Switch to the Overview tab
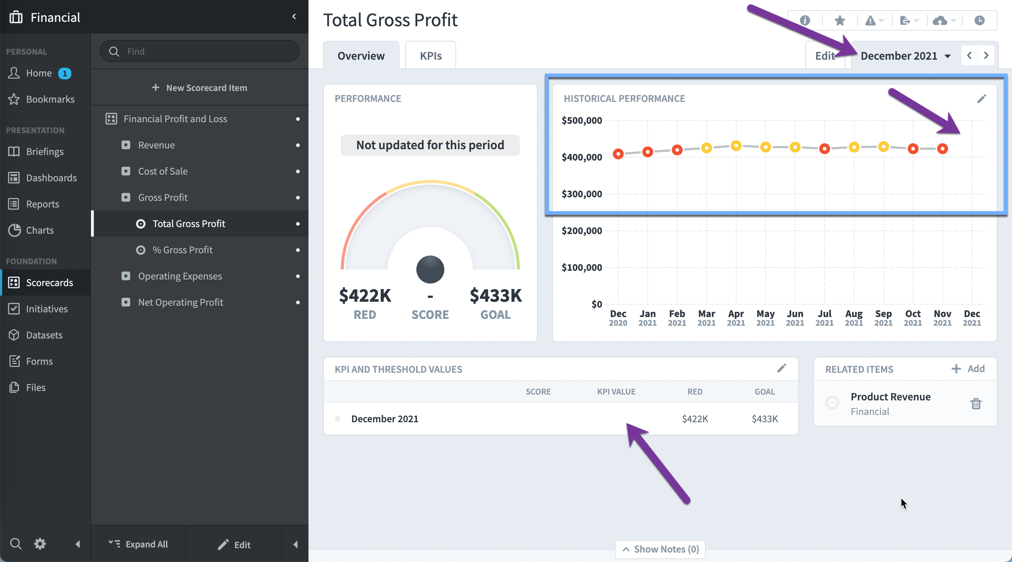The height and width of the screenshot is (562, 1012). [361, 55]
